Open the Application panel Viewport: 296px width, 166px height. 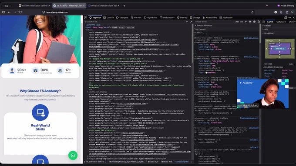tap(226, 17)
